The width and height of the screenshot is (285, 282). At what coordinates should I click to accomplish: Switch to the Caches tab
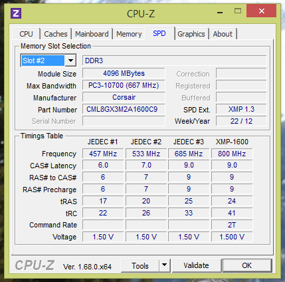point(56,34)
